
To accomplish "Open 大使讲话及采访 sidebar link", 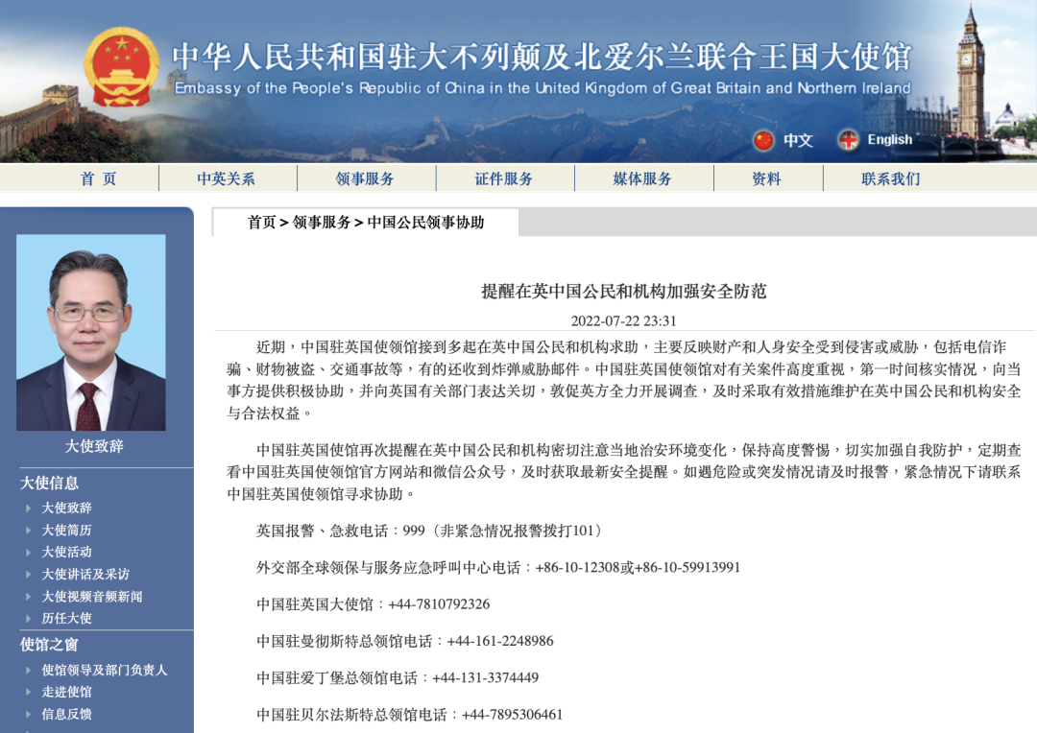I will tap(86, 575).
